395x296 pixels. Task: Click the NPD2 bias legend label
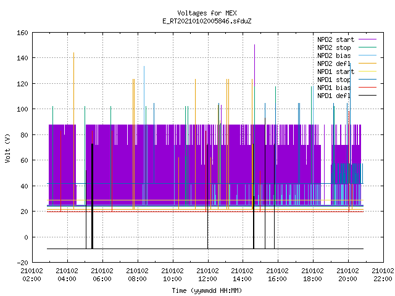click(x=334, y=55)
